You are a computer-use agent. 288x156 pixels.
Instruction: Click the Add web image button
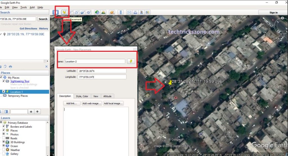pyautogui.click(x=92, y=103)
